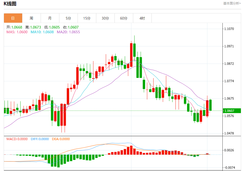The height and width of the screenshot is (171, 243).
Task: Click the MACD:0.0000 indicator label
Action: click(17, 139)
